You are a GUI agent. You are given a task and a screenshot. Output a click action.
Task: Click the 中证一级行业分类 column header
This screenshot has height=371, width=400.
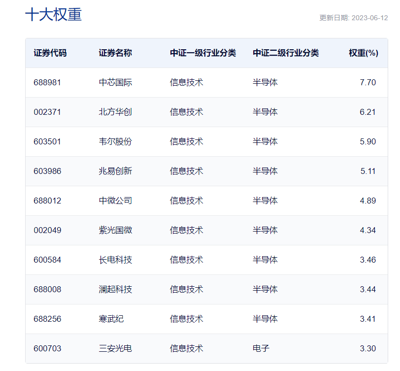203,53
